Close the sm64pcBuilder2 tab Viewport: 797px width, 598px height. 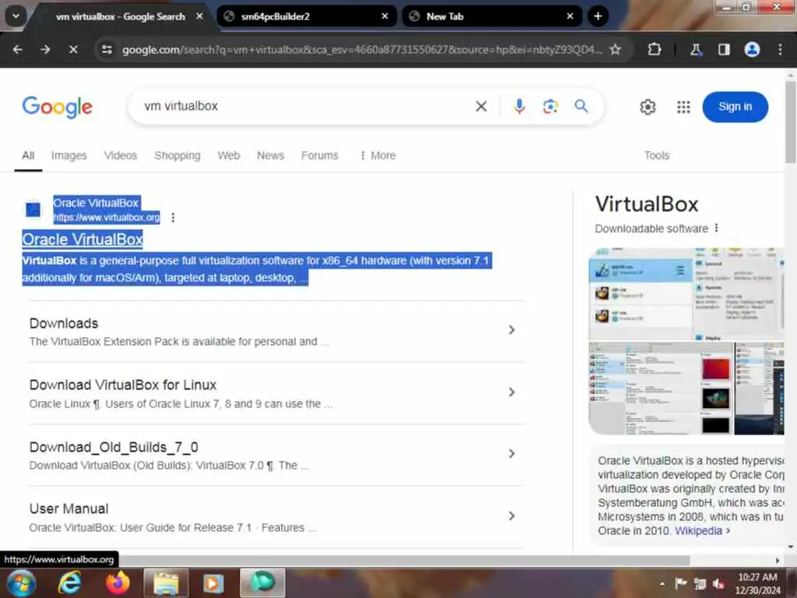[x=384, y=16]
